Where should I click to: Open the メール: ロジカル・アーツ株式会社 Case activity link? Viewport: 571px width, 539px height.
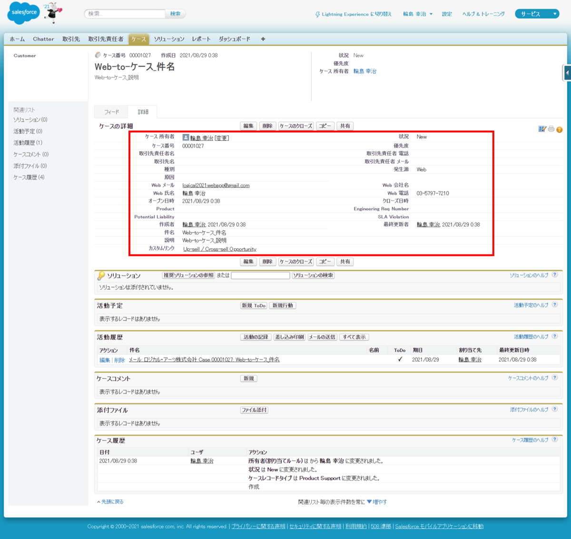[204, 360]
